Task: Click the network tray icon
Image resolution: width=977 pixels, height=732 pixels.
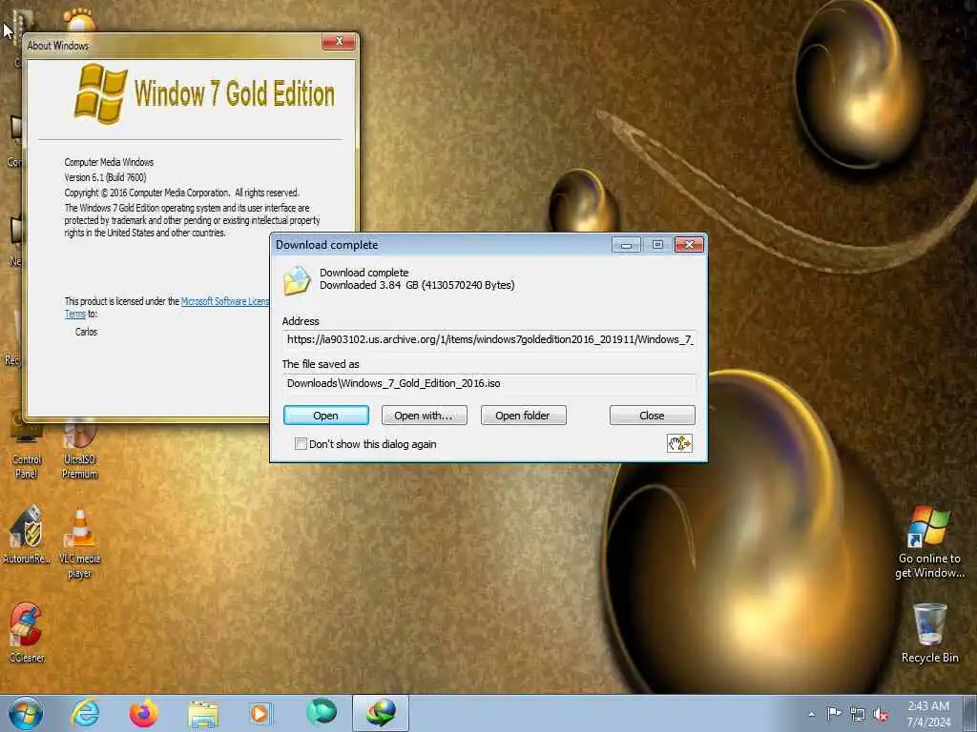Action: [x=858, y=715]
